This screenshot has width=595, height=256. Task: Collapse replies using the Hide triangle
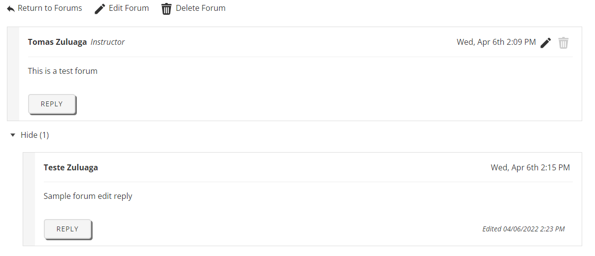(13, 135)
